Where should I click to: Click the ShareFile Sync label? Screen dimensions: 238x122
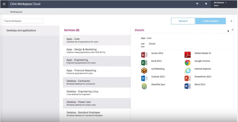pos(158,85)
